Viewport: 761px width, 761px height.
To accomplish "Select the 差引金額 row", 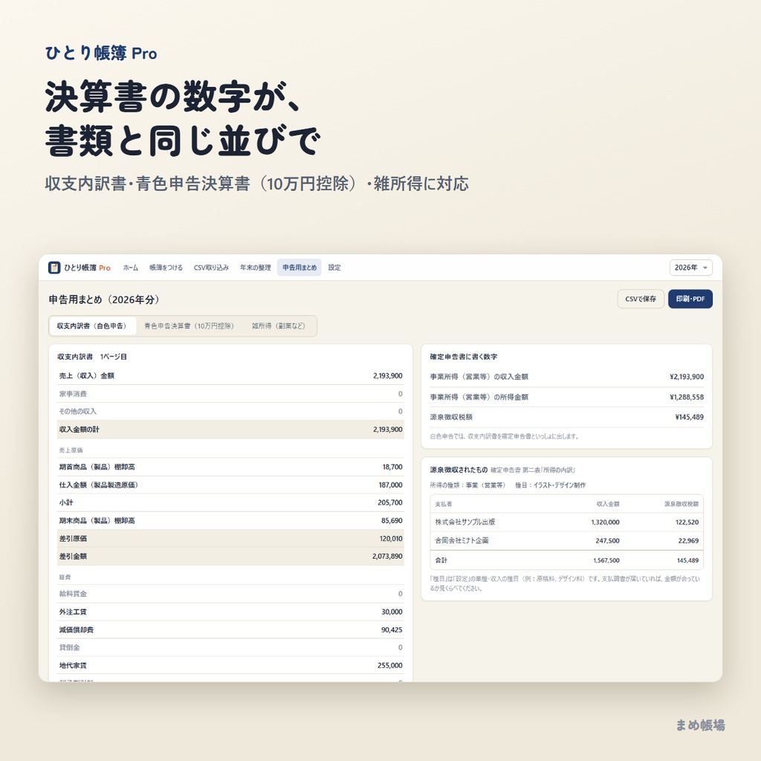I will pos(230,556).
